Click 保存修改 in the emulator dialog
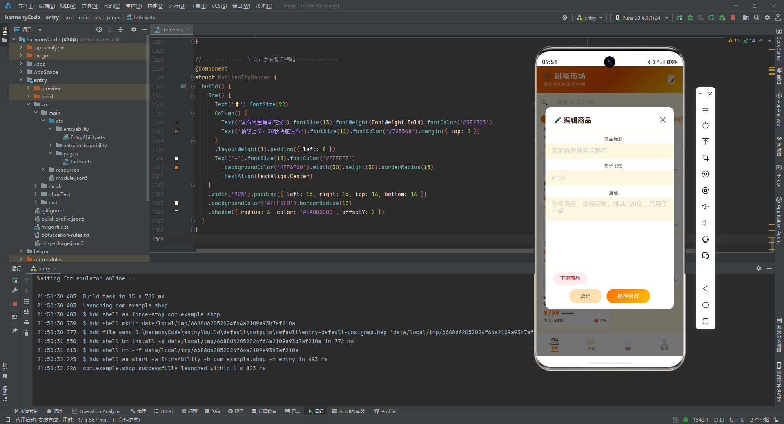784x424 pixels. click(628, 296)
